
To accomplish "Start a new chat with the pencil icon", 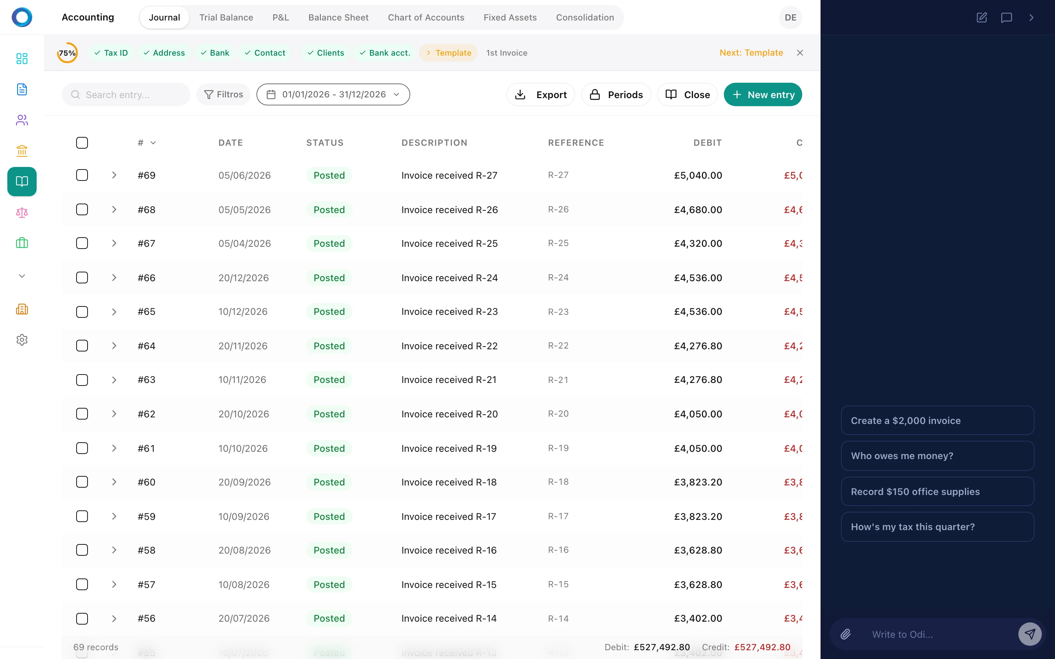I will [982, 18].
